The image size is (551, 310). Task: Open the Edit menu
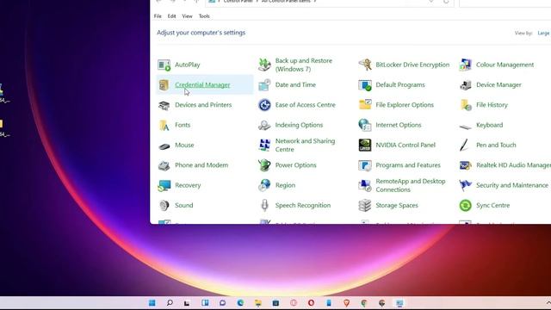172,16
